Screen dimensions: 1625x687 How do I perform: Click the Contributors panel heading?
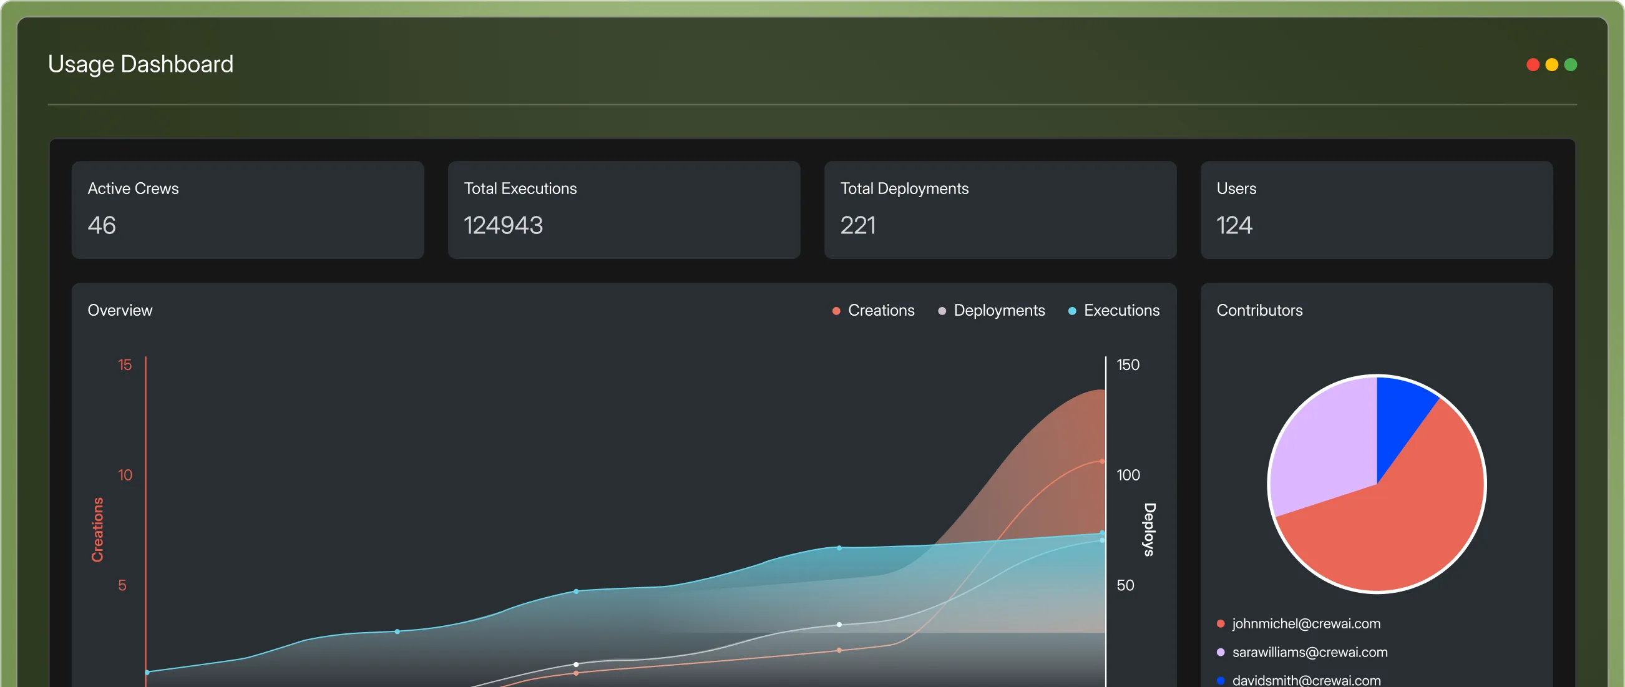click(1259, 310)
